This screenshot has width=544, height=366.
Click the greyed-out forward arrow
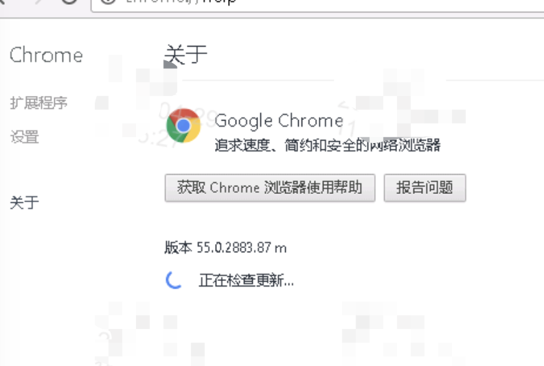[x=39, y=1]
